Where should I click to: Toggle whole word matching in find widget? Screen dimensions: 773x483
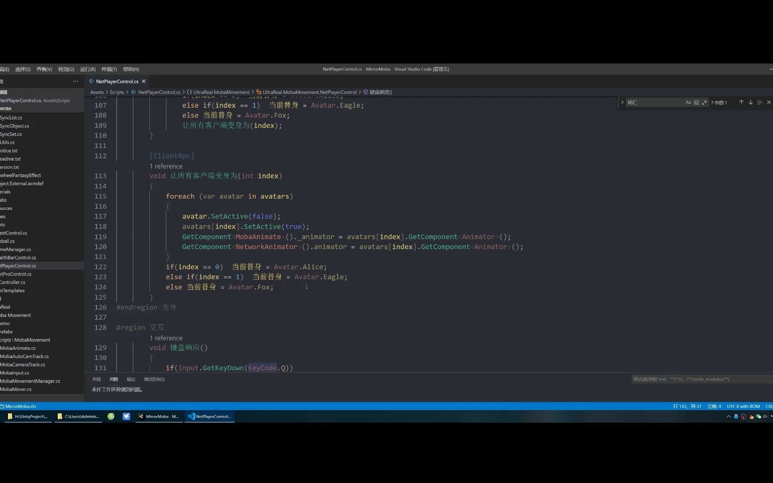(696, 102)
